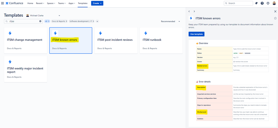
Task: Click the Michael Clarke avatar by Templates
Action: (x=28, y=16)
